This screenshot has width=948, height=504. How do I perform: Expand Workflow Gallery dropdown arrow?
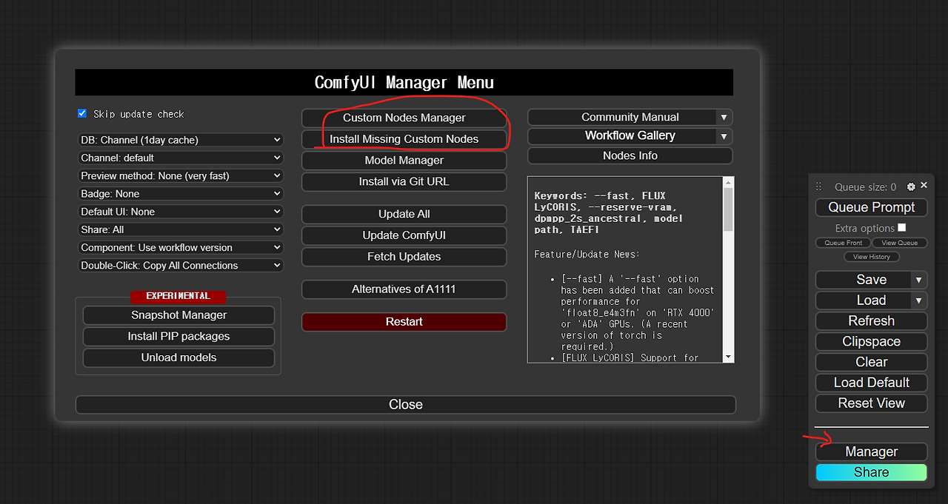[x=724, y=136]
